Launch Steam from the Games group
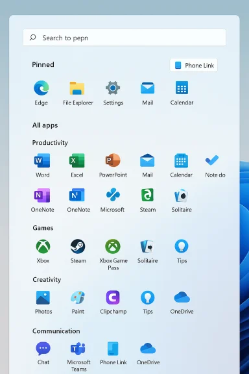Screen dimensions: 249x374 (78, 251)
